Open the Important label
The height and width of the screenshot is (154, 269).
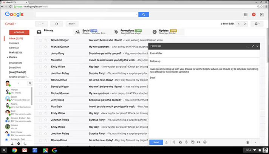[14, 43]
